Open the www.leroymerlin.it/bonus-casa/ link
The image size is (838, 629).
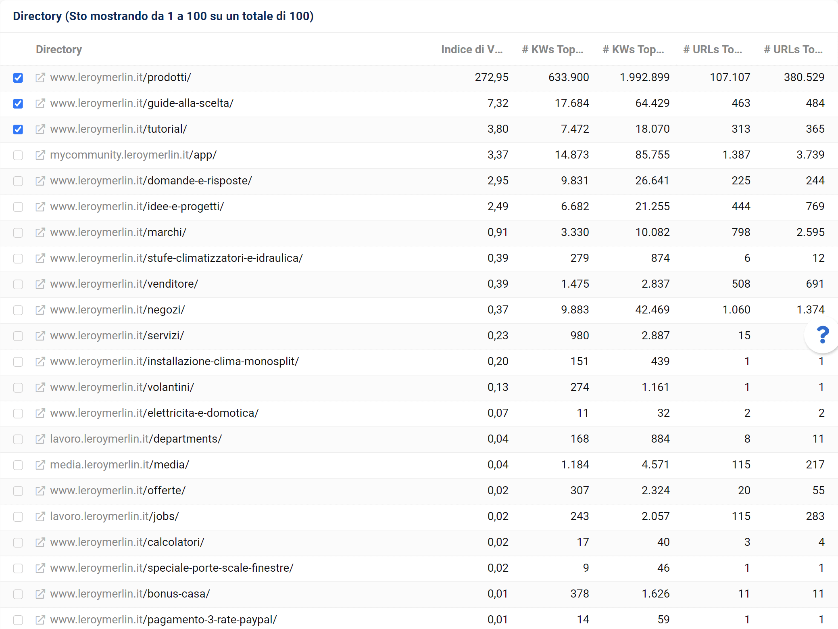(130, 594)
